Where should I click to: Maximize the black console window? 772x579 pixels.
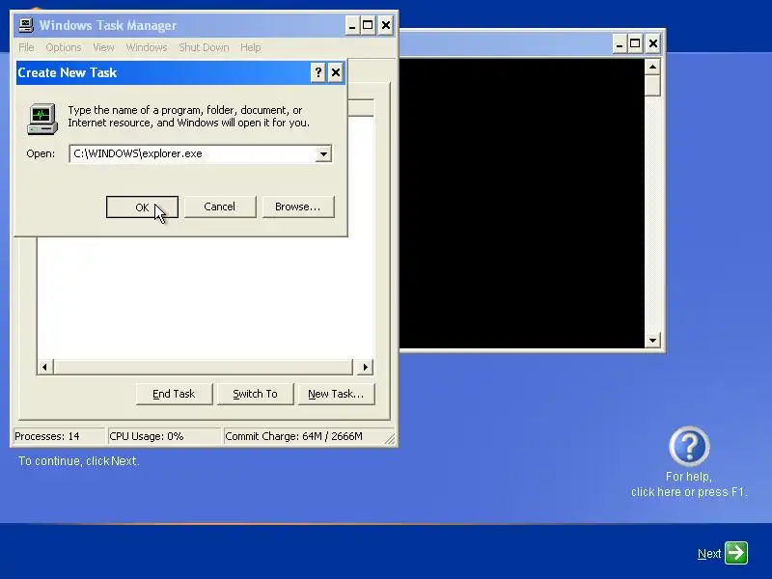(635, 43)
